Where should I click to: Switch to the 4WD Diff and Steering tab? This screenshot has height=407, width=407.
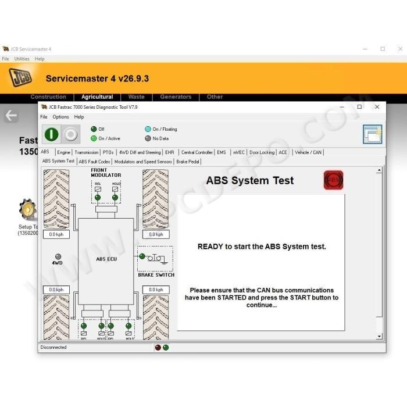click(140, 152)
